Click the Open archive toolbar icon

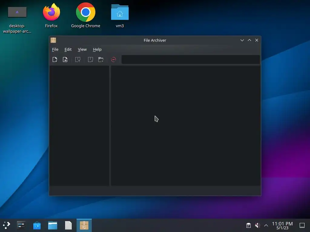[65, 60]
